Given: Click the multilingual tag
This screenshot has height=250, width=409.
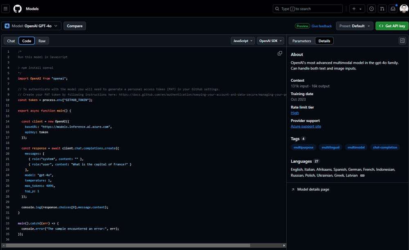Looking at the screenshot, I should click(330, 147).
